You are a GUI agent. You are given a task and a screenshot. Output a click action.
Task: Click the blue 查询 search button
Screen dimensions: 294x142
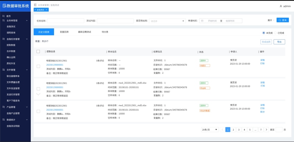point(283,20)
